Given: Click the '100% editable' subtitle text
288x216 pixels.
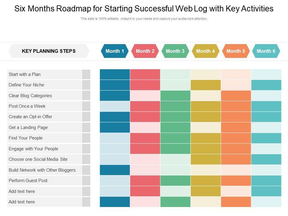Looking at the screenshot, I should point(144,19).
